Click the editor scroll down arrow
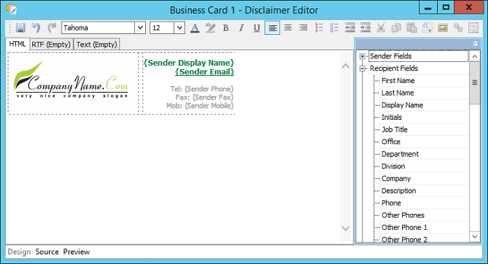This screenshot has width=488, height=264. [346, 228]
